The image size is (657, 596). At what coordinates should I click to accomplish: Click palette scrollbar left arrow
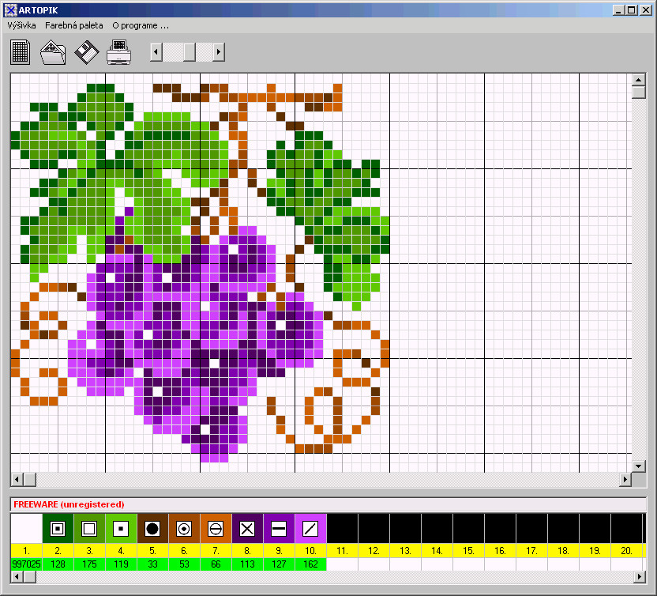(17, 577)
